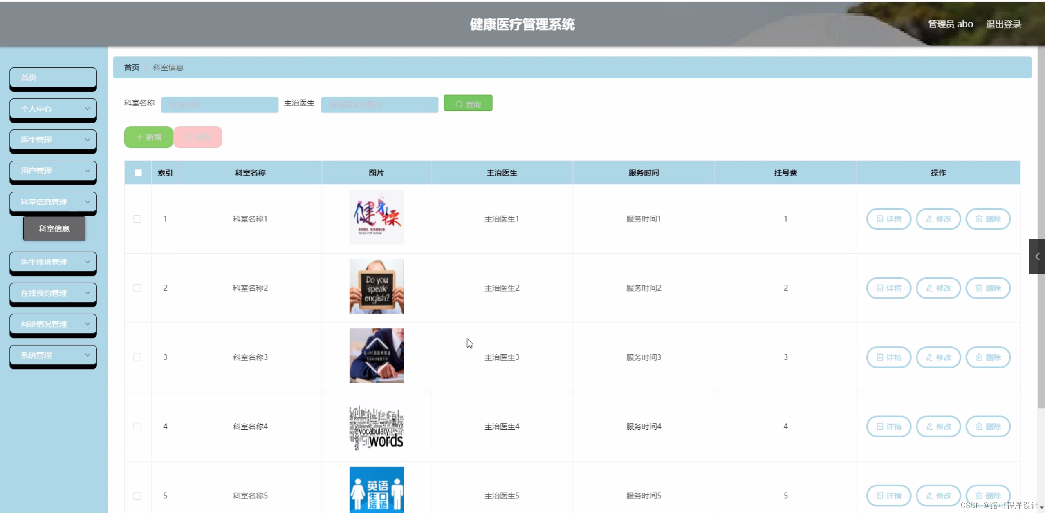
Task: Open the 主治医生 dropdown selector
Action: click(379, 105)
